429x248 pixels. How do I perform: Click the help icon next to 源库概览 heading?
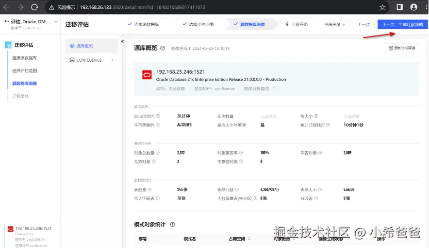[x=163, y=48]
